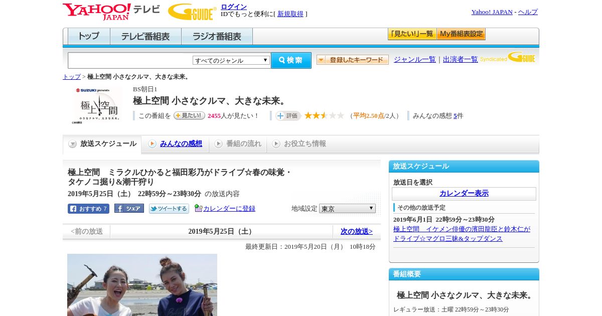Viewport: 602px width, 316px height.
Task: Click the My番組表設定 button
Action: (461, 34)
